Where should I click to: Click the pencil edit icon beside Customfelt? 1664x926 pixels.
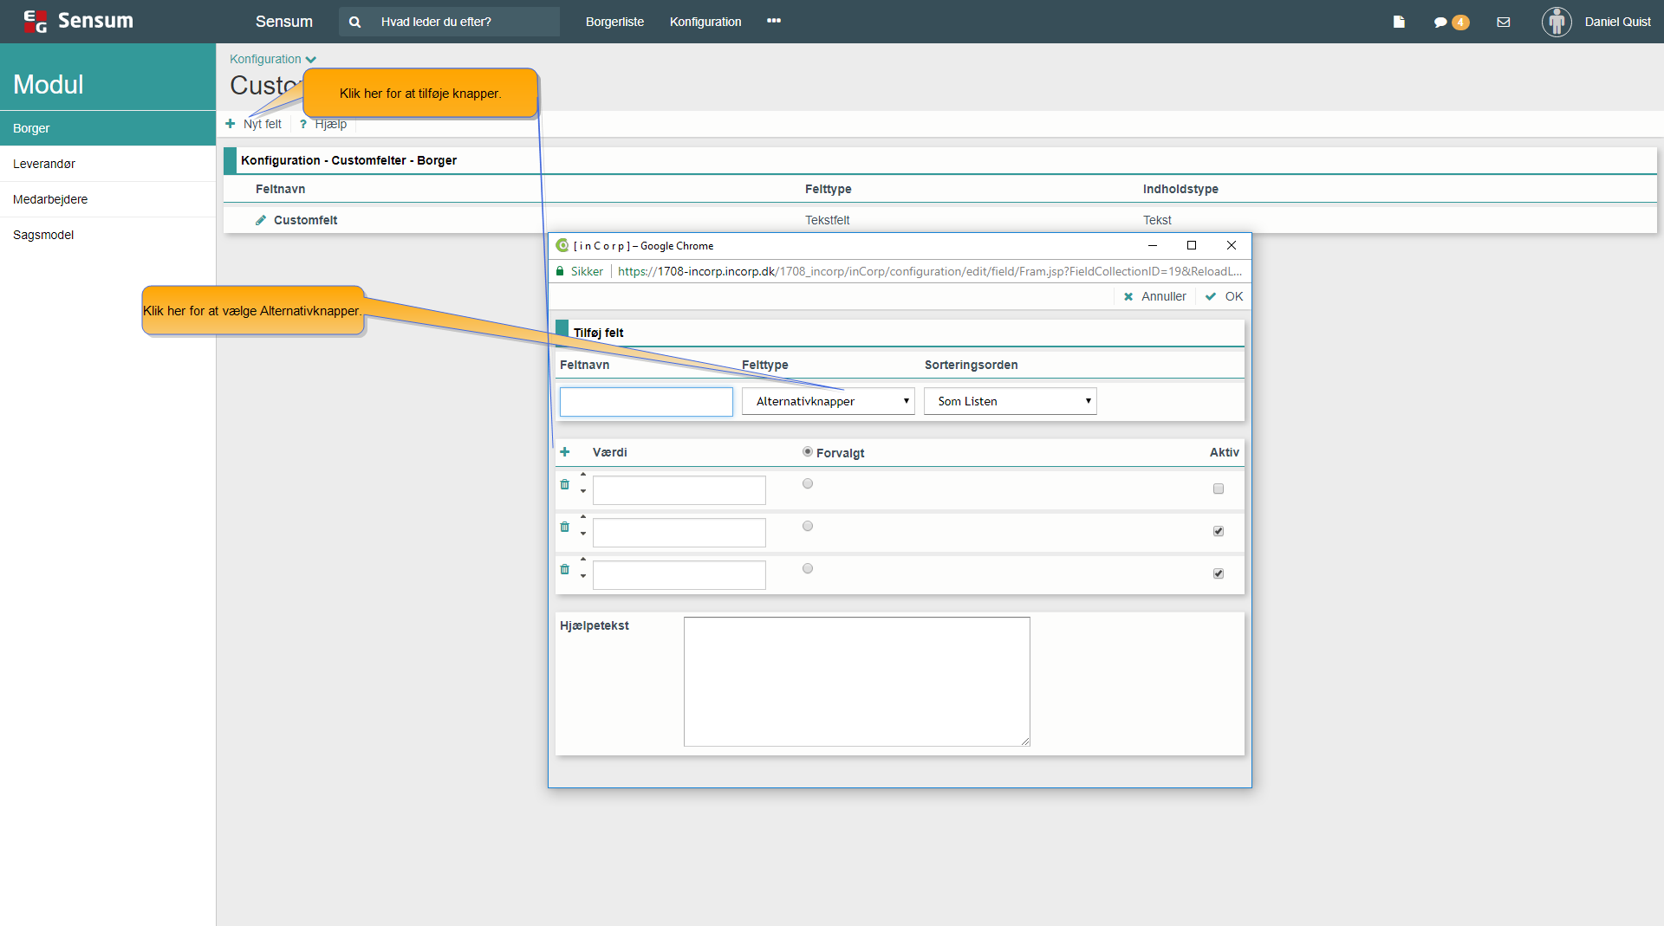[x=261, y=220]
